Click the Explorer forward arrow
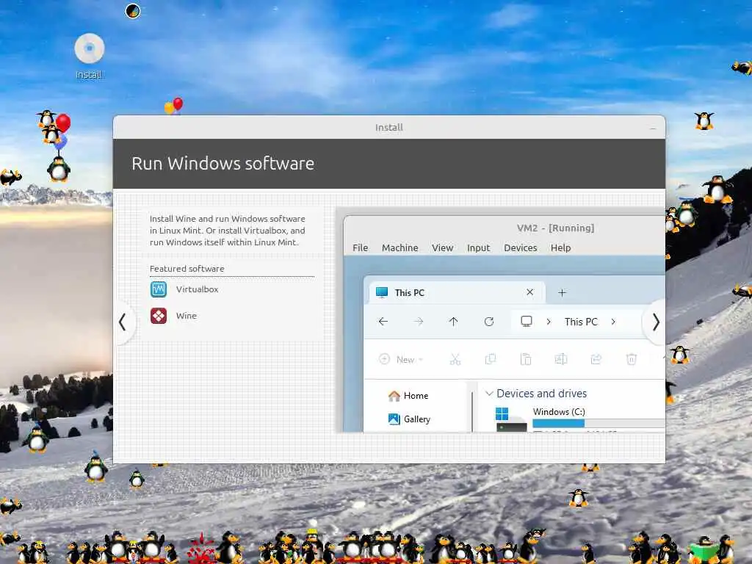The width and height of the screenshot is (752, 564). click(x=418, y=322)
